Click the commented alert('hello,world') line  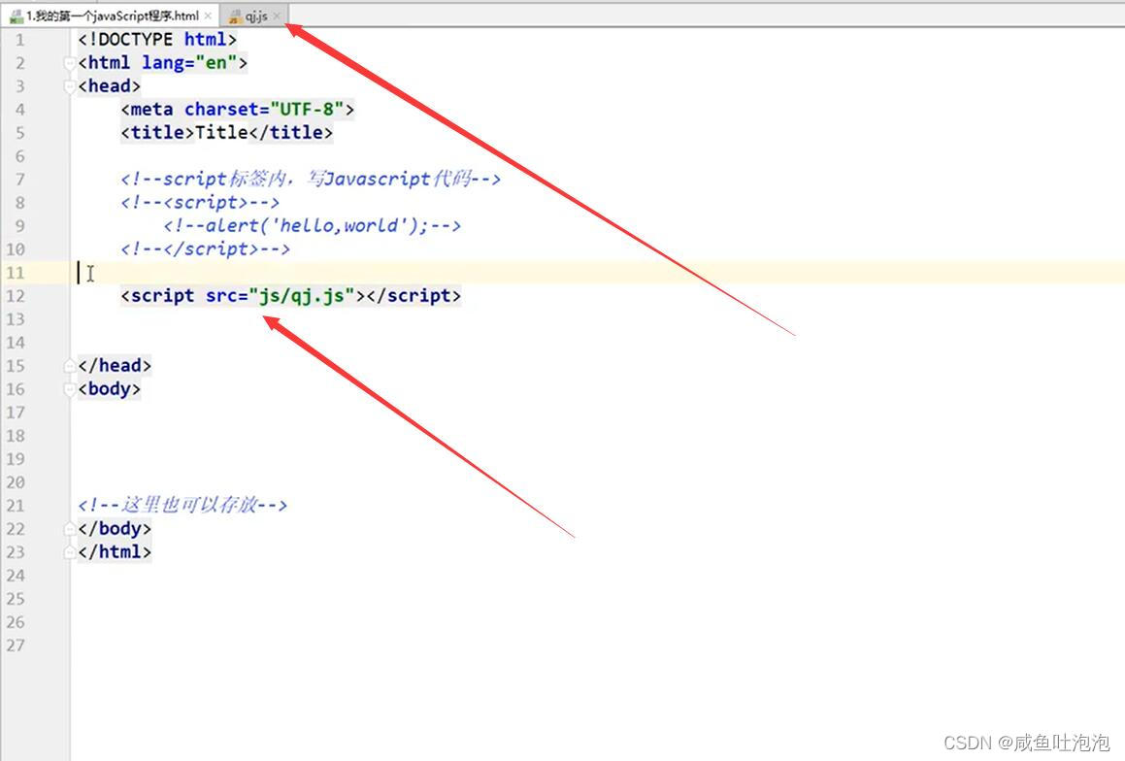click(x=313, y=225)
